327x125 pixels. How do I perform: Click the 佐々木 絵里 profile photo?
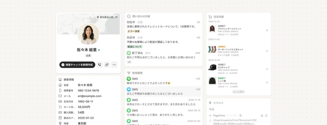coord(88,34)
